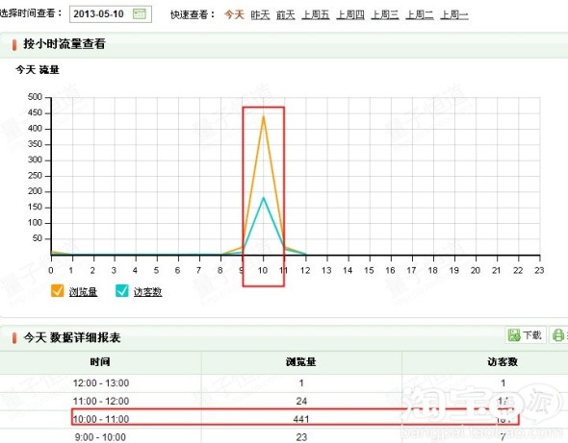This screenshot has height=443, width=568.
Task: Click the 访客数 legend label
Action: point(148,292)
